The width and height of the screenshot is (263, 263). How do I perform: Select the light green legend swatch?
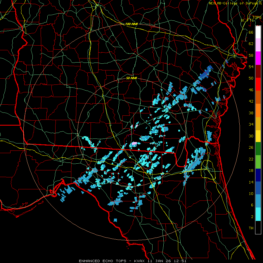[258, 162]
